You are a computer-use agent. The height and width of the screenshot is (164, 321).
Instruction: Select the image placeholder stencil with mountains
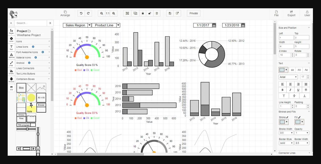pos(41,88)
